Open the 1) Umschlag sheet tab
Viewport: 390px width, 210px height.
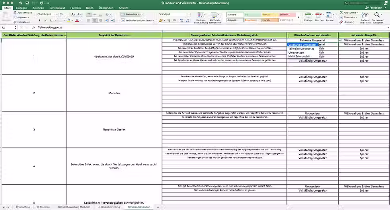23,207
